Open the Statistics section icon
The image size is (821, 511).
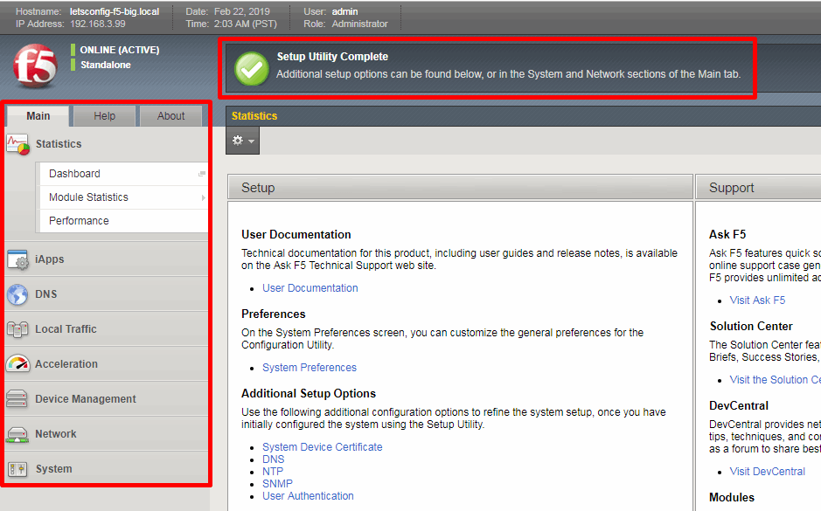17,144
